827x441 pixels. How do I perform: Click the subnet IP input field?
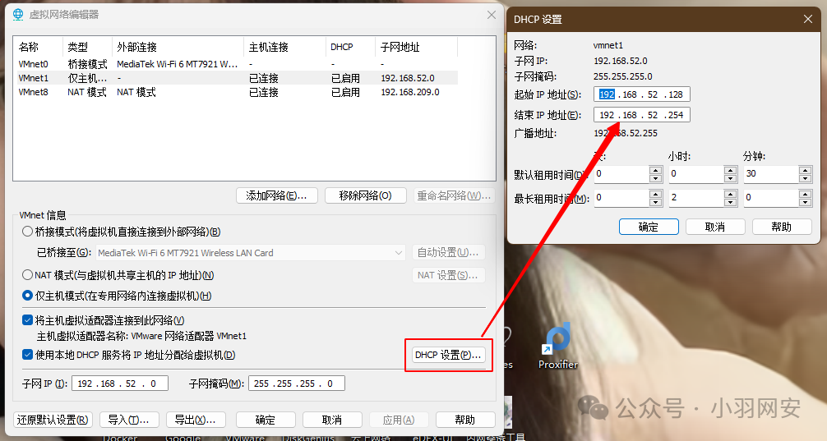[x=120, y=384]
